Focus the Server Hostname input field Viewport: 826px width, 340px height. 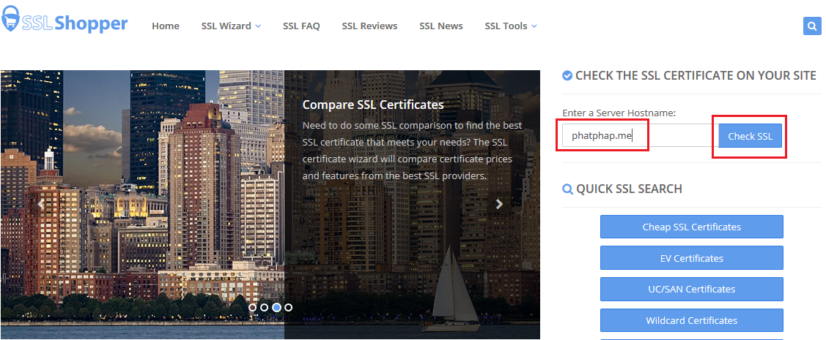[x=640, y=135]
